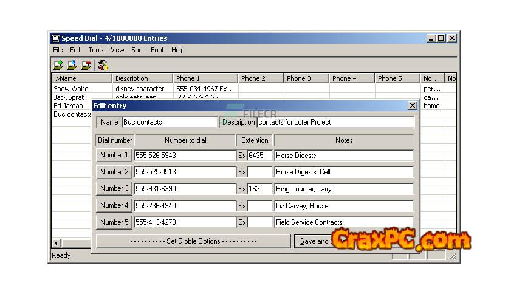508x294 pixels.
Task: Click the delete entry toolbar icon
Action: [86, 65]
